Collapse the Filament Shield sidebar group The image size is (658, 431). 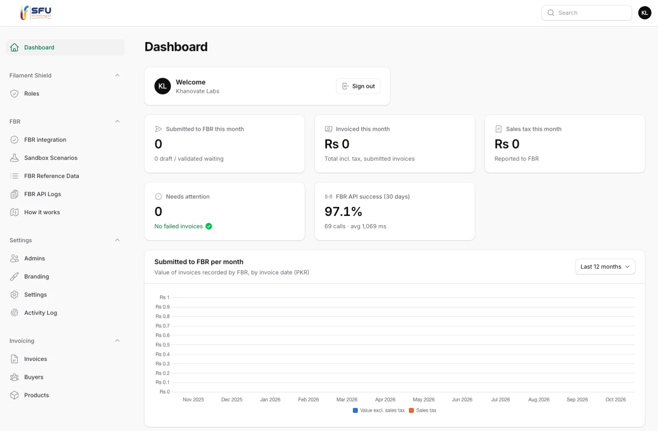coord(117,75)
